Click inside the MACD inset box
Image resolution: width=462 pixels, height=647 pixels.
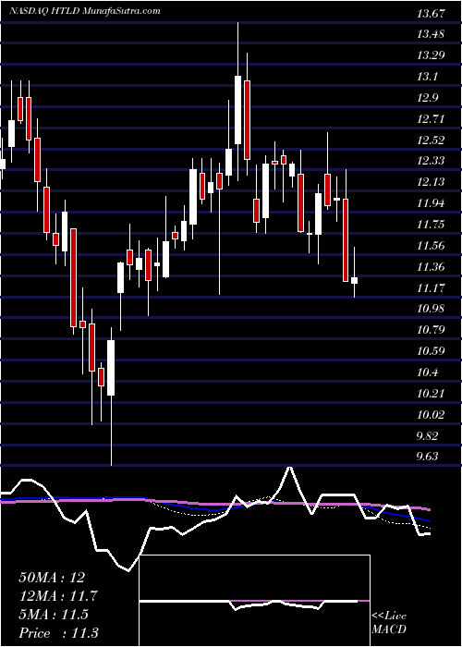(x=255, y=601)
